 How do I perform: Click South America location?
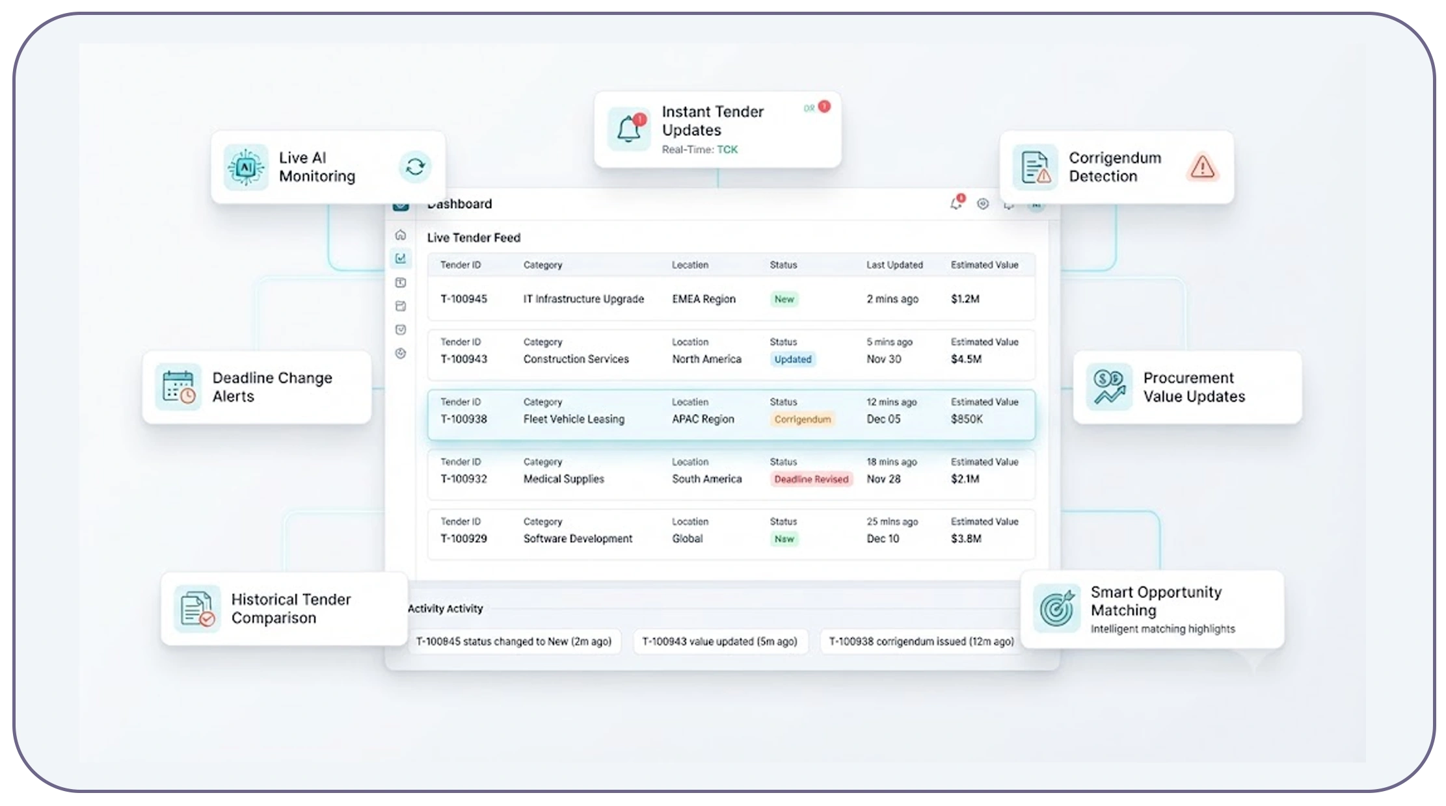pyautogui.click(x=707, y=479)
